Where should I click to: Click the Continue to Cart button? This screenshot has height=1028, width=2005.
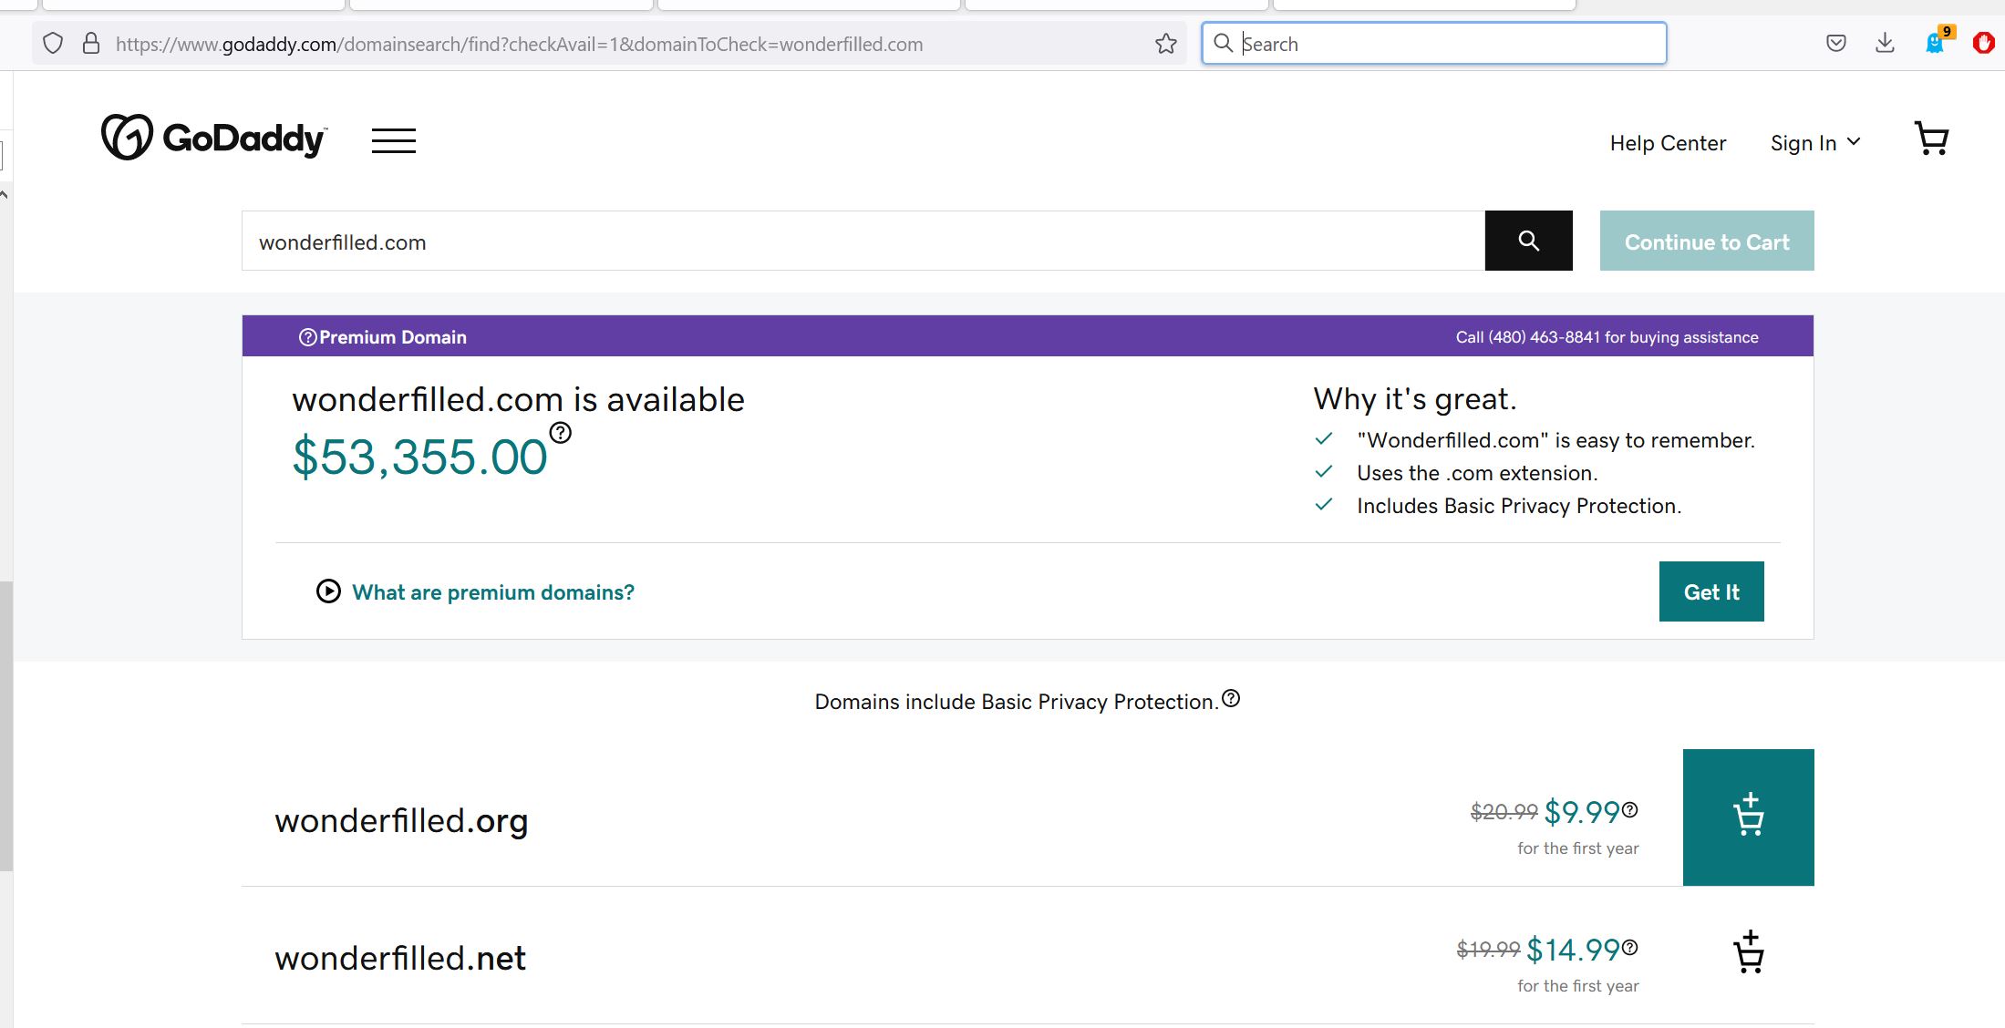[x=1707, y=241]
